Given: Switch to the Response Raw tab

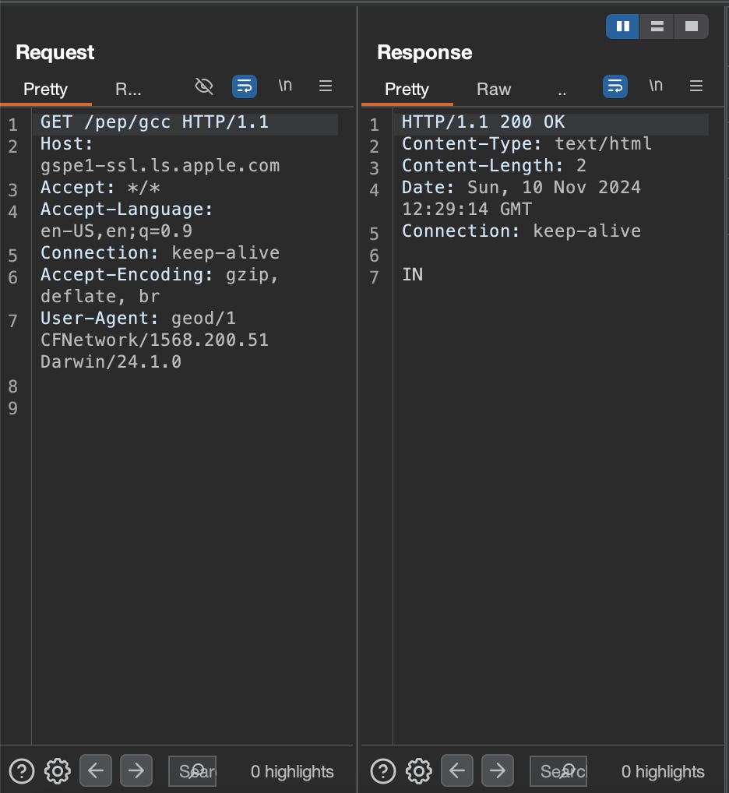Looking at the screenshot, I should click(x=494, y=89).
